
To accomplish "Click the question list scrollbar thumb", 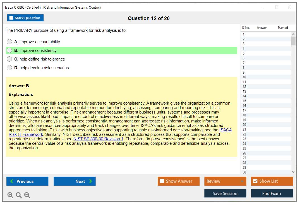I will (293, 41).
